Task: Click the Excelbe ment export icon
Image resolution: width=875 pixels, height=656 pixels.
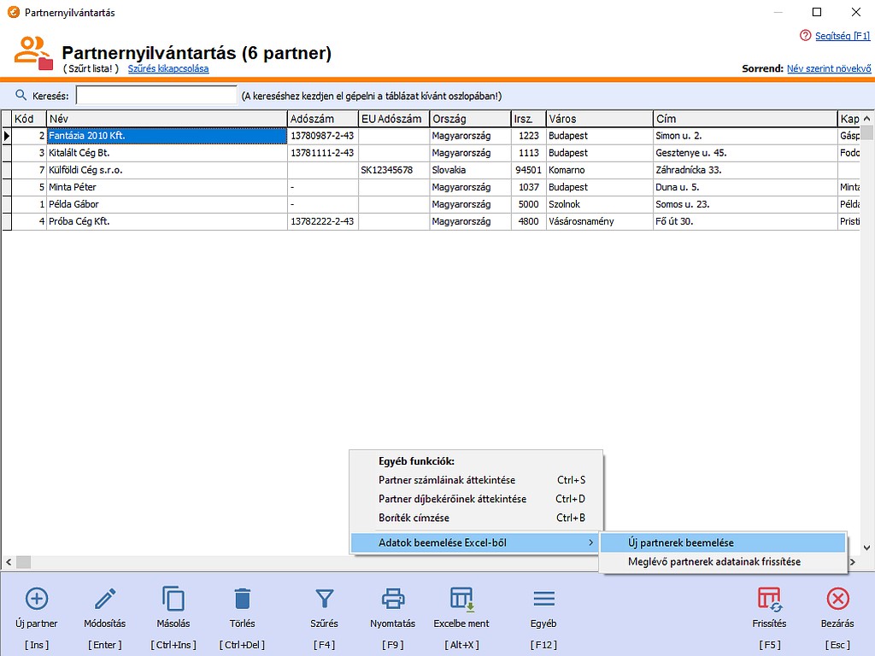Action: (461, 599)
